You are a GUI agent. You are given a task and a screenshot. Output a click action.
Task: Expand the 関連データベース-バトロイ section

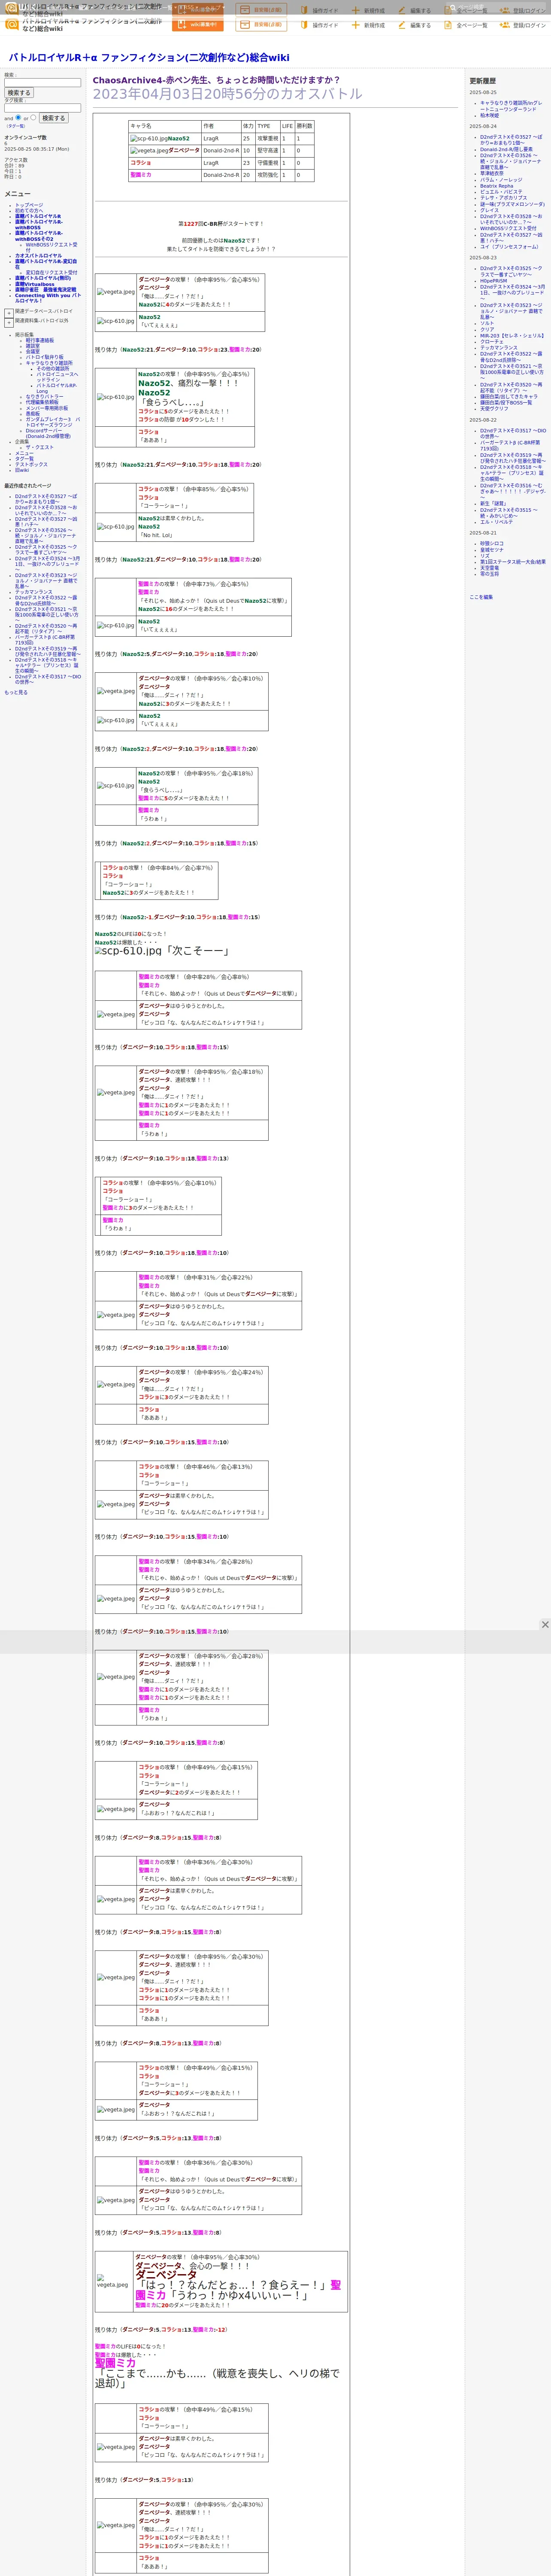(9, 312)
